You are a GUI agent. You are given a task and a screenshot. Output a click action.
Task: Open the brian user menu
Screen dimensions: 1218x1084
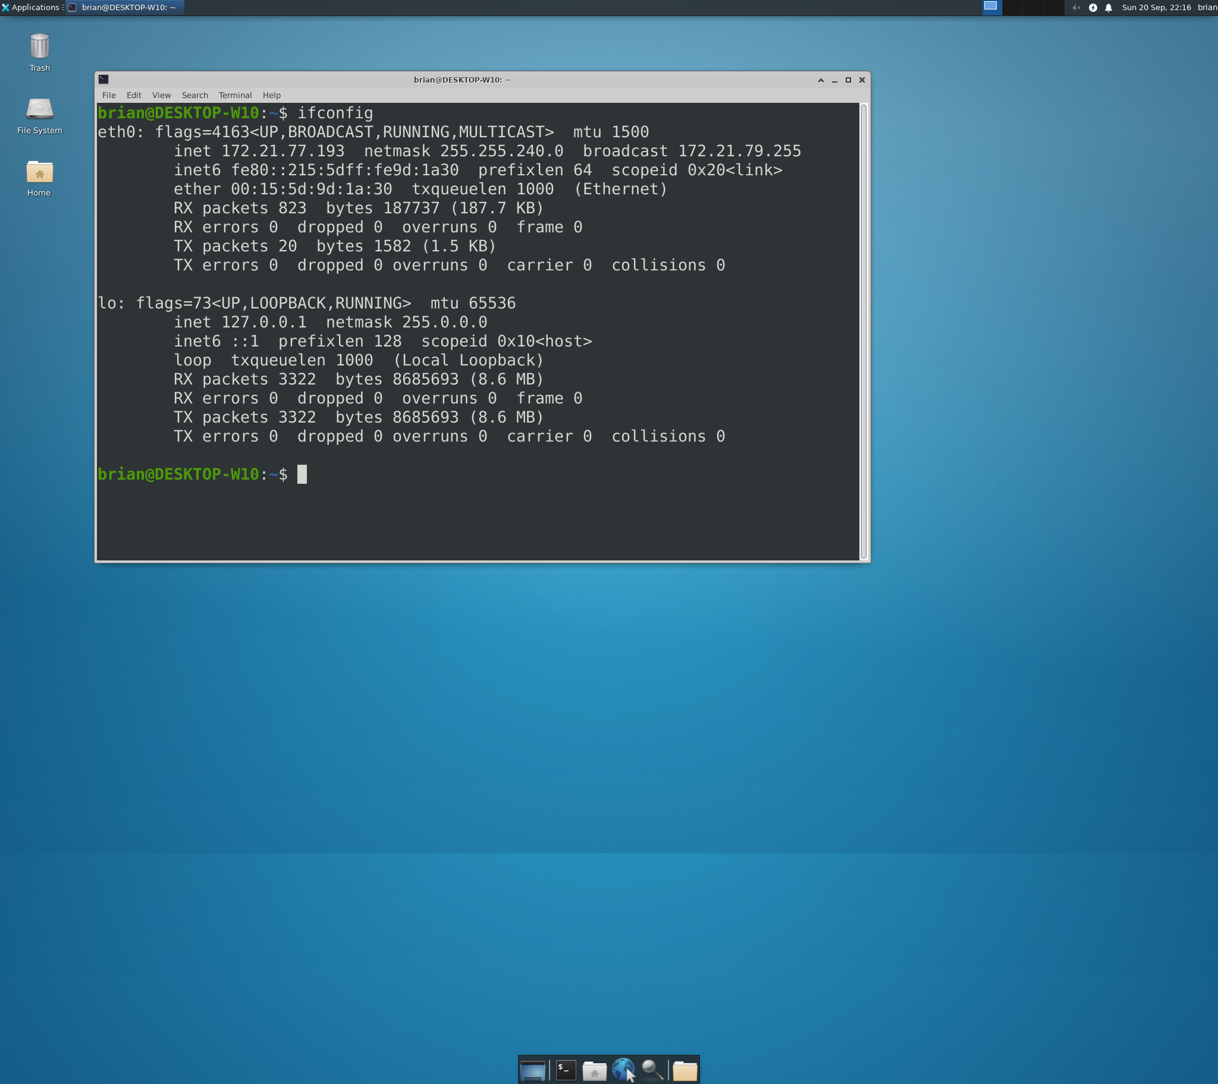1207,8
